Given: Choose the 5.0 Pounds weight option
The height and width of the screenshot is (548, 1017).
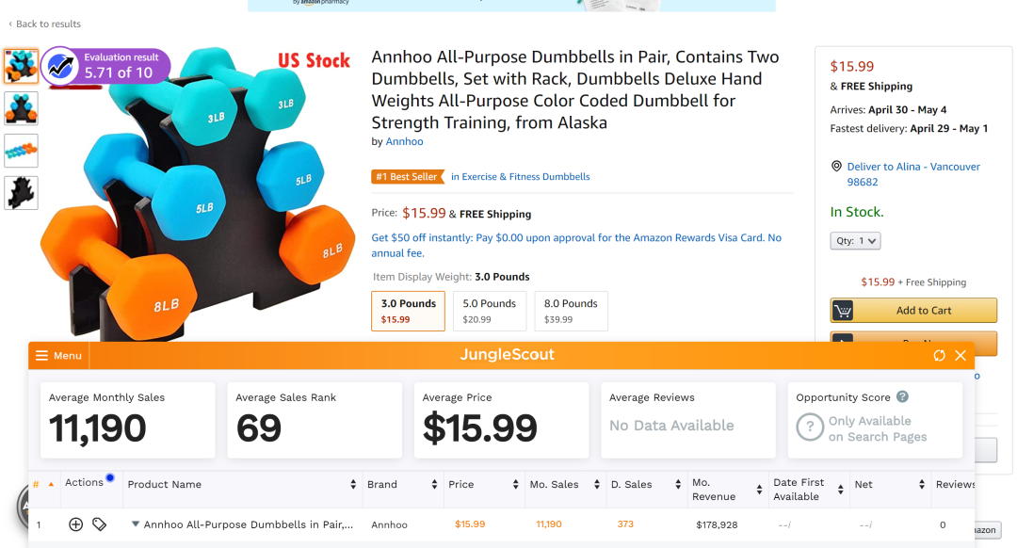Looking at the screenshot, I should coord(489,311).
